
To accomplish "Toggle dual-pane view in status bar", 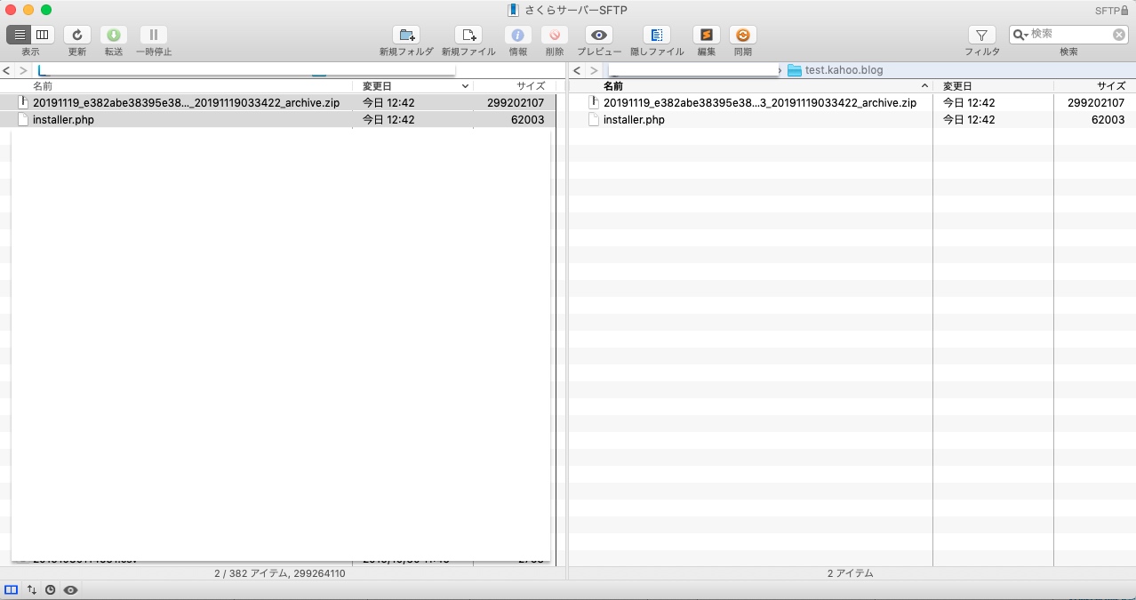I will [12, 589].
